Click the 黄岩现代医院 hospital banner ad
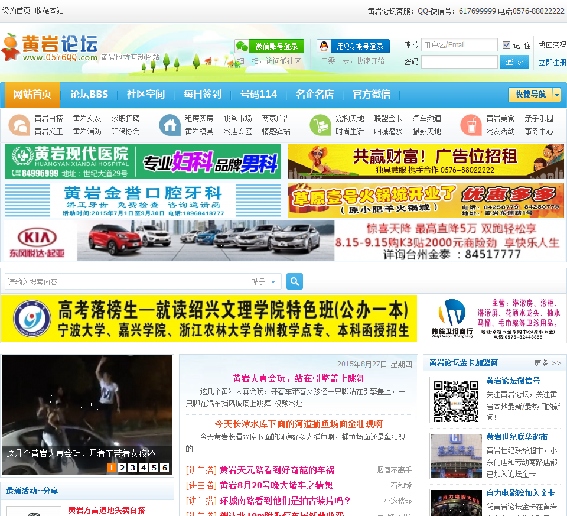This screenshot has width=567, height=516. coord(143,161)
